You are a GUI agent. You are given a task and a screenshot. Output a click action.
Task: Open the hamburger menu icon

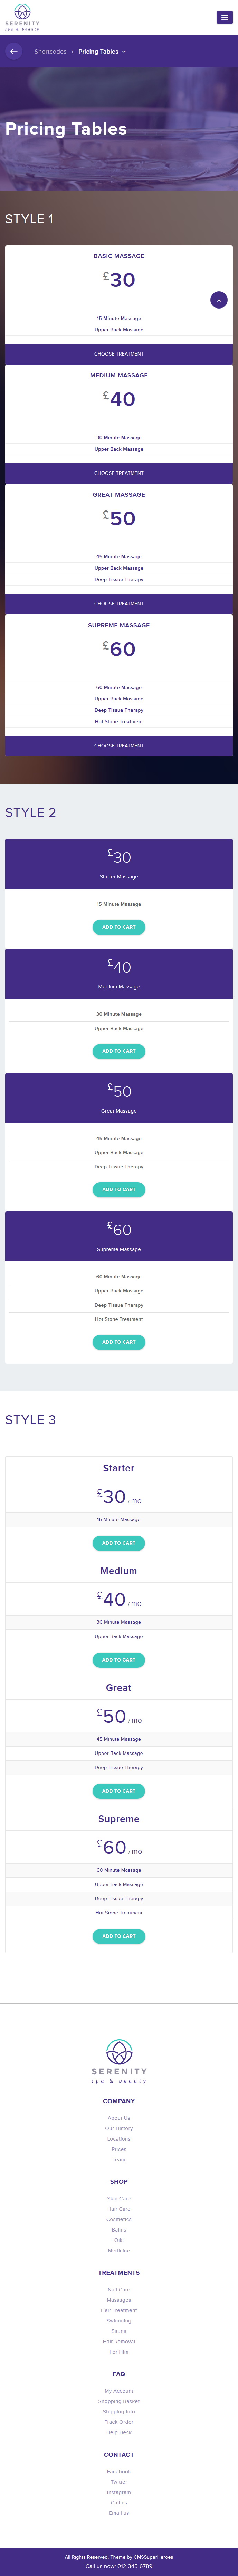223,17
